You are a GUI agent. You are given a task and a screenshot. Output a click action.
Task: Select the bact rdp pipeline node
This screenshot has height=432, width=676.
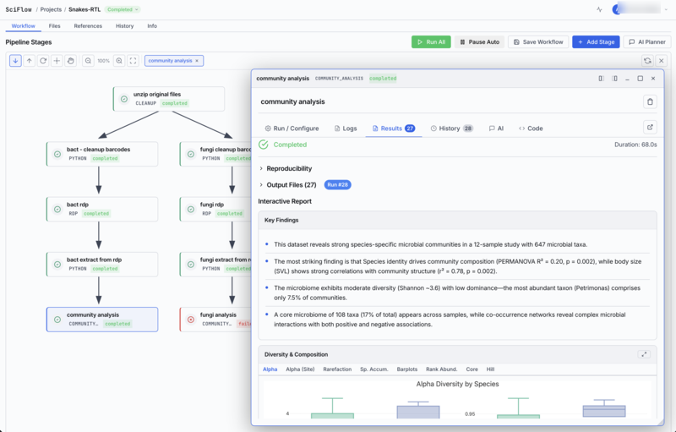click(101, 209)
